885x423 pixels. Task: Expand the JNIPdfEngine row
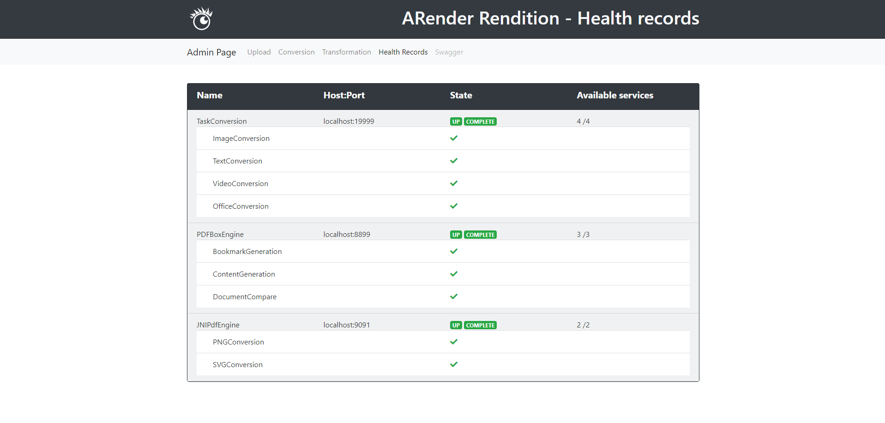coord(218,325)
